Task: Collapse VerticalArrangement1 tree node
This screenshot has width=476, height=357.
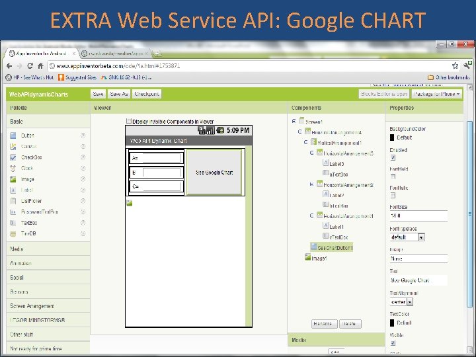Action: 305,142
